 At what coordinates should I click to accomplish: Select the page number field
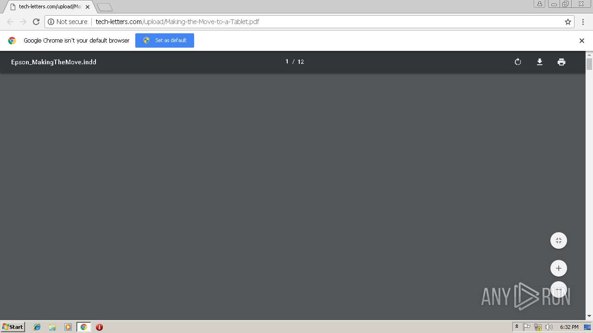pos(287,62)
